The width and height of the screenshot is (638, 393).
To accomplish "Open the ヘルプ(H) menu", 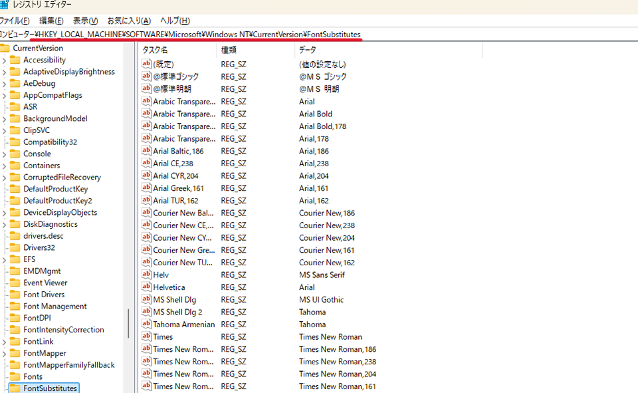I will pyautogui.click(x=175, y=21).
